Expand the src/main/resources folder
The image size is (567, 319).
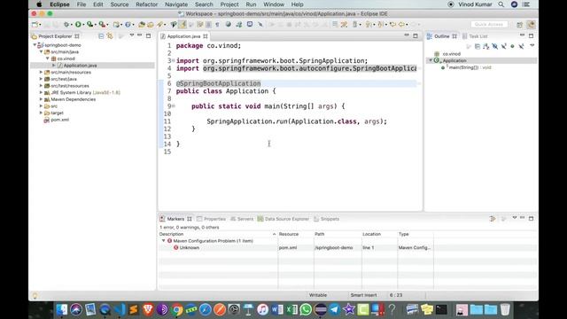pos(41,73)
